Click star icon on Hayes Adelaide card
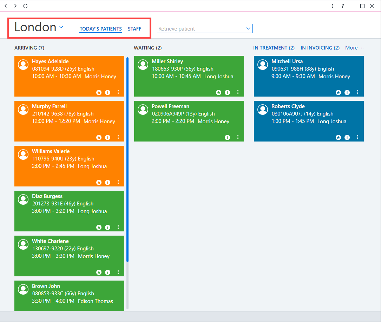 pos(99,93)
